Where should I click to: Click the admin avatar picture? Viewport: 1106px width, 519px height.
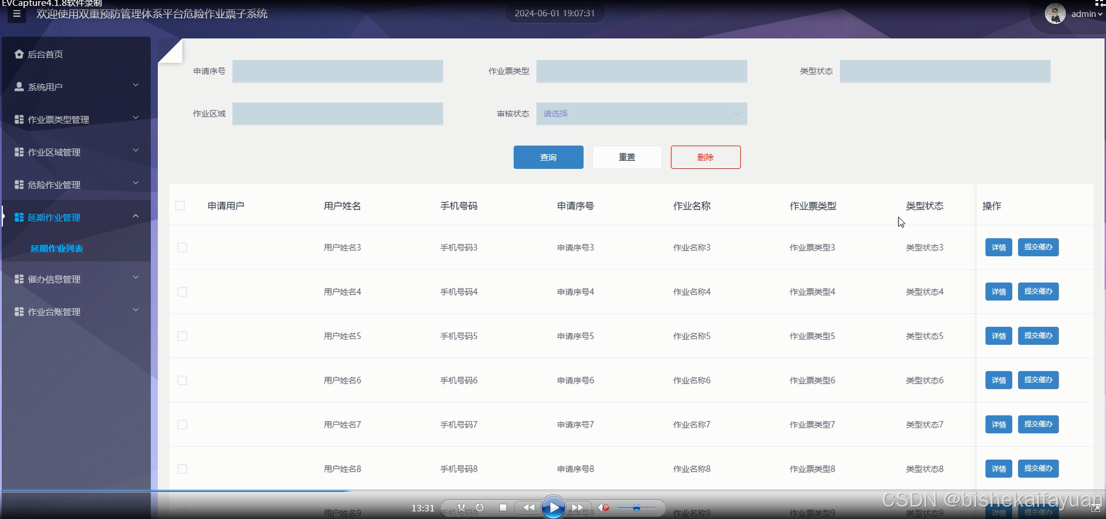pos(1055,13)
